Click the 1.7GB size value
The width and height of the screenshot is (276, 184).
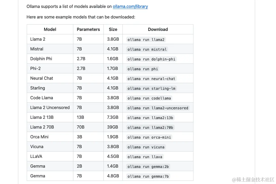pos(112,68)
